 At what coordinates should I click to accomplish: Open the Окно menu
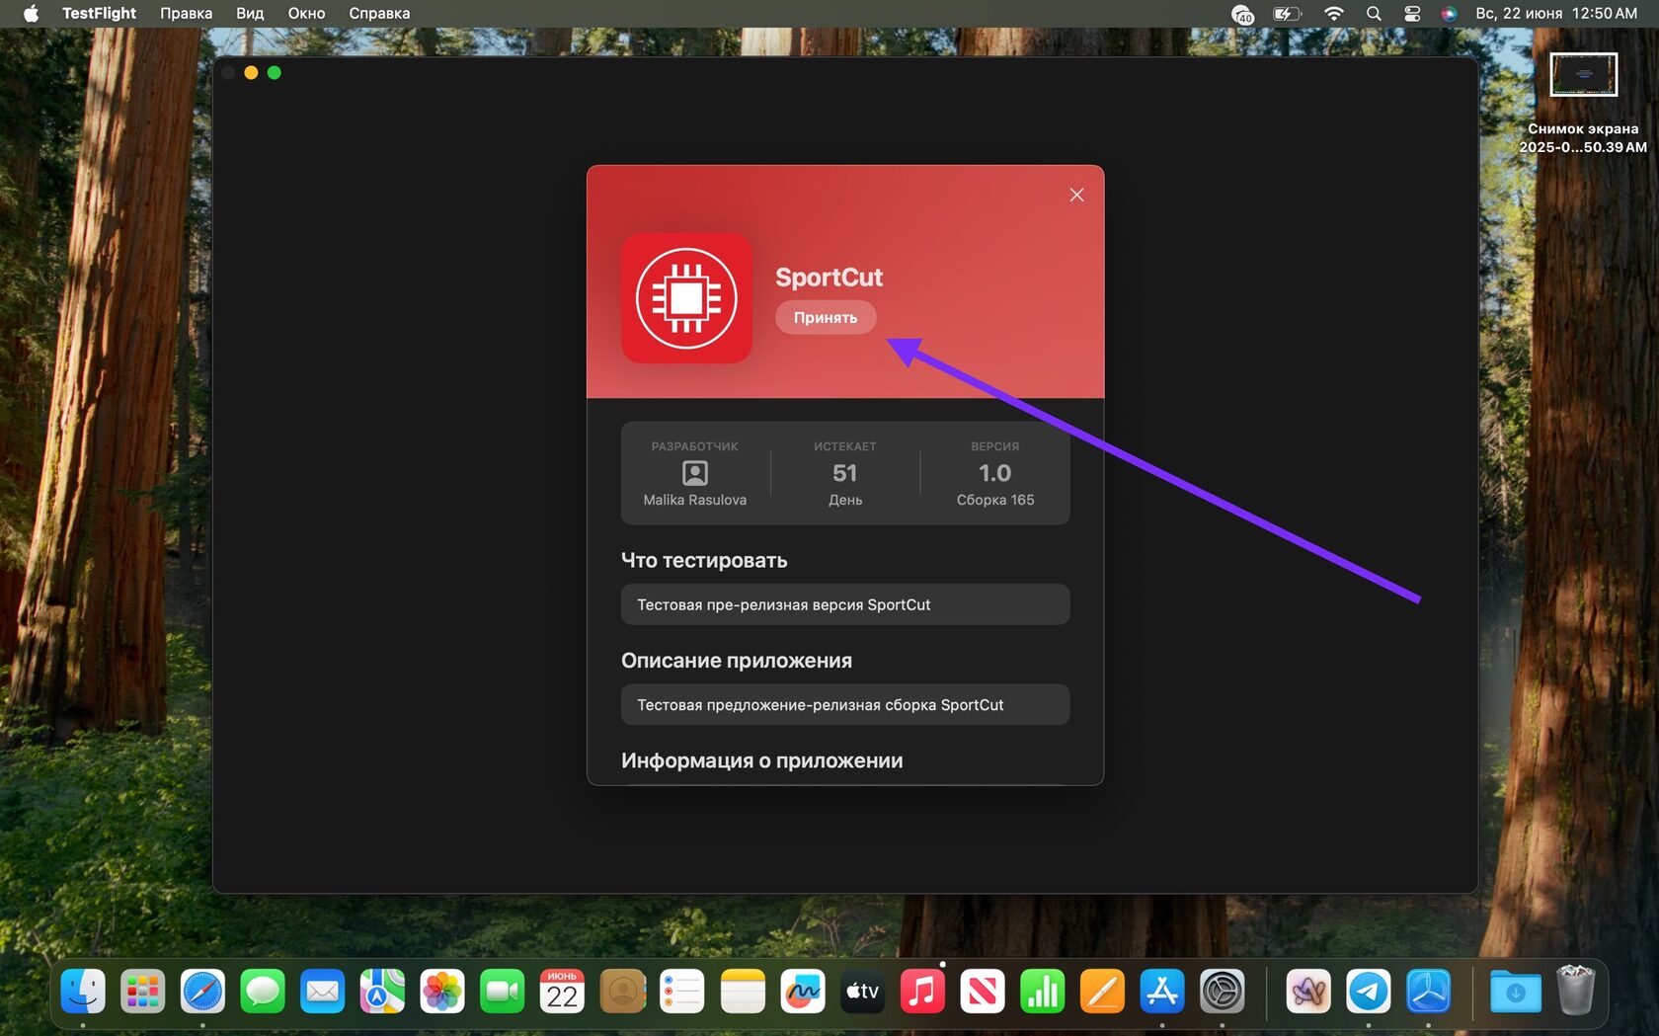(306, 13)
